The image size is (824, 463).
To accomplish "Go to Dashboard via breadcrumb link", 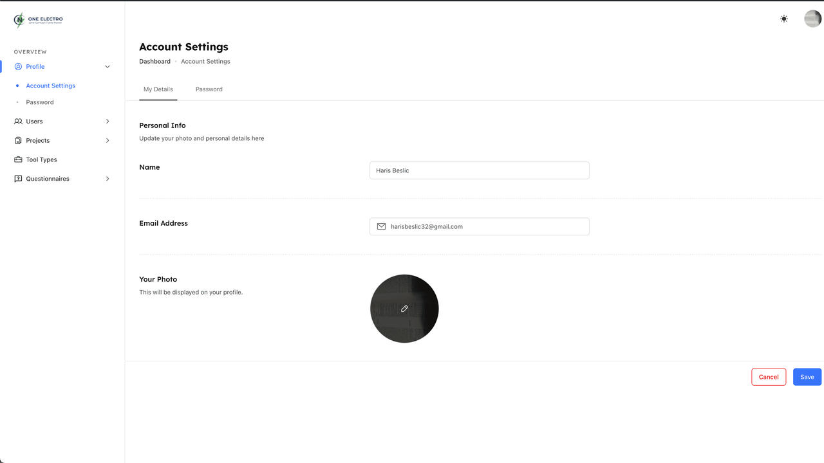I will [x=154, y=62].
